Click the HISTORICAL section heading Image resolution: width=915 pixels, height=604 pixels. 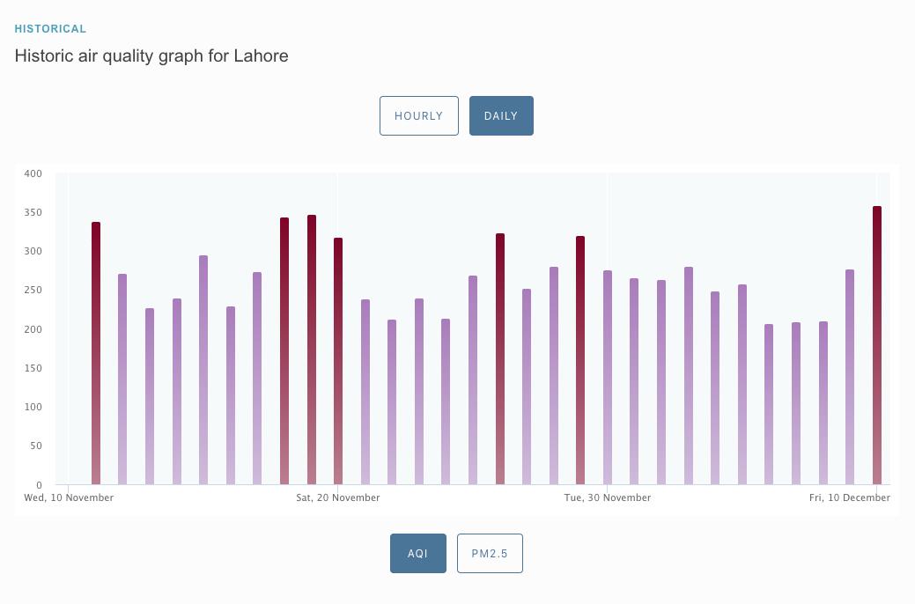click(50, 29)
